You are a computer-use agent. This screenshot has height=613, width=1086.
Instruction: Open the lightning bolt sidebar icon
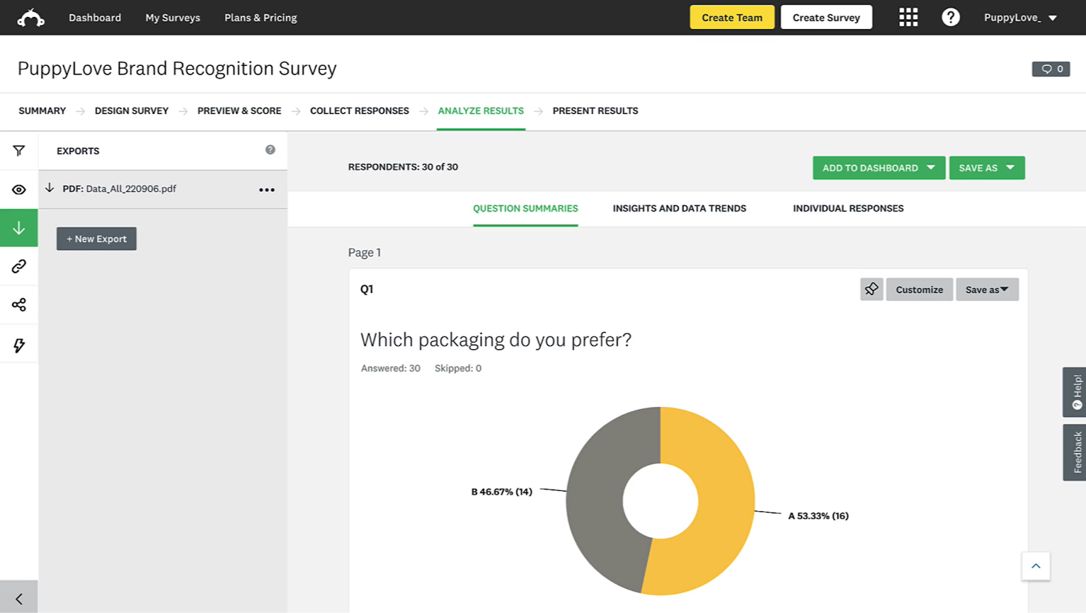(x=19, y=343)
